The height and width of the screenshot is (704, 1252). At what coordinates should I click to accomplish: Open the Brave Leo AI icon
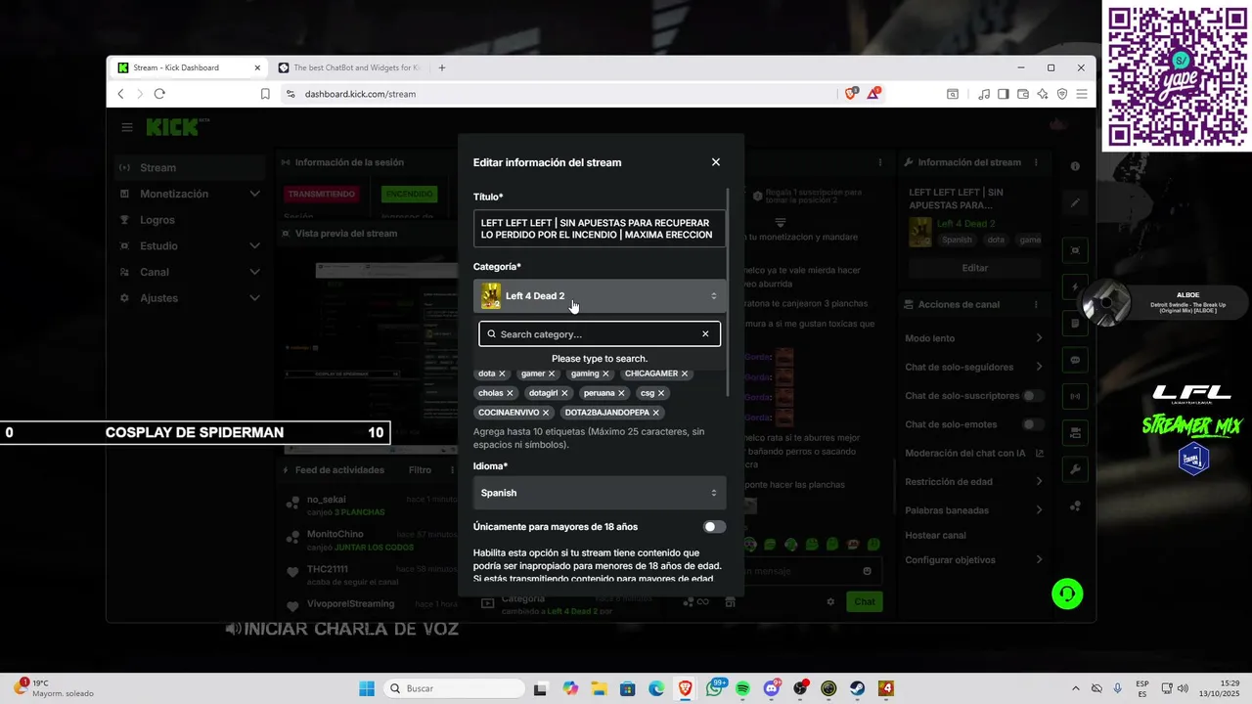1043,94
